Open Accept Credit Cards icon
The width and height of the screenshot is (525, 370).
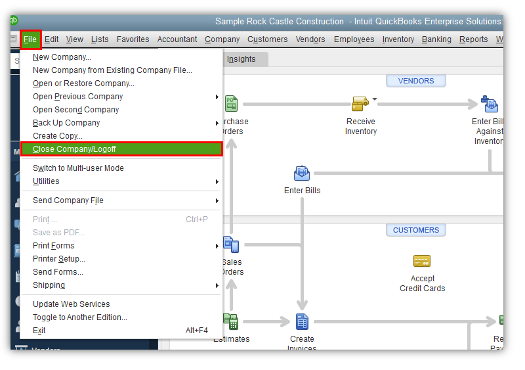(422, 261)
